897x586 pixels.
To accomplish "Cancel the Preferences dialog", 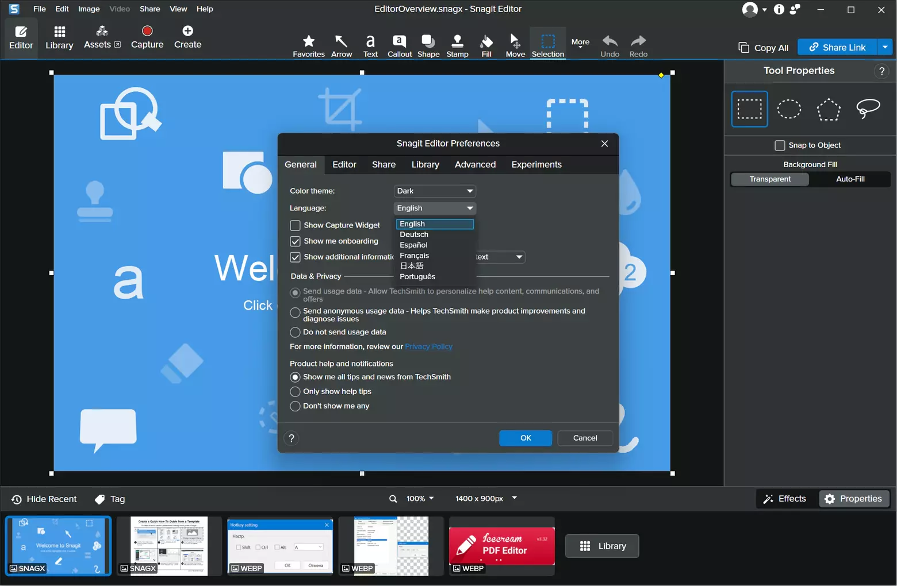I will [x=585, y=438].
